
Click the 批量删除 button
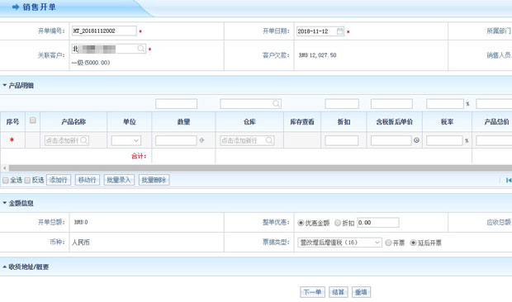154,180
